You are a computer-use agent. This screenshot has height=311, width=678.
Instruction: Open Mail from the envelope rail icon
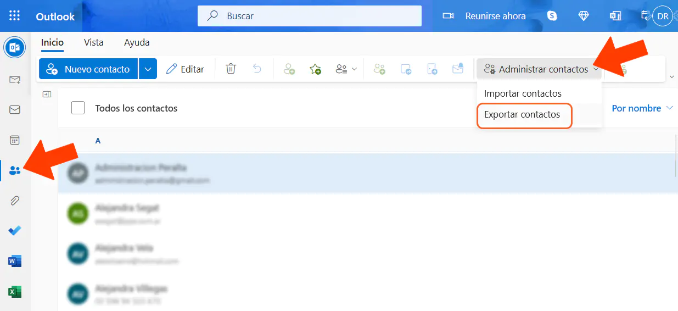[15, 110]
